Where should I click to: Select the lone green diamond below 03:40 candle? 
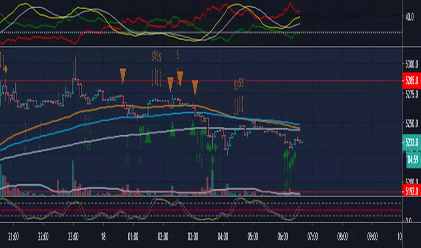click(213, 161)
